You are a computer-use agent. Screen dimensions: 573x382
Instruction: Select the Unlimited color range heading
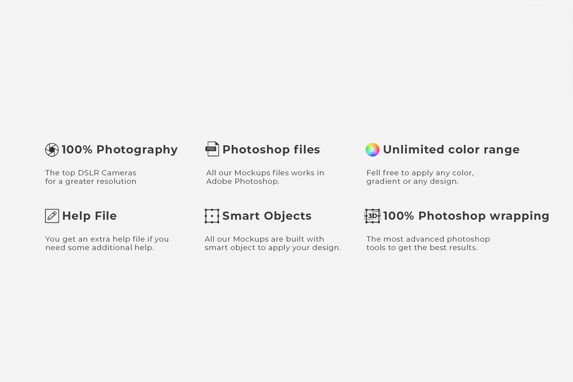tap(451, 150)
